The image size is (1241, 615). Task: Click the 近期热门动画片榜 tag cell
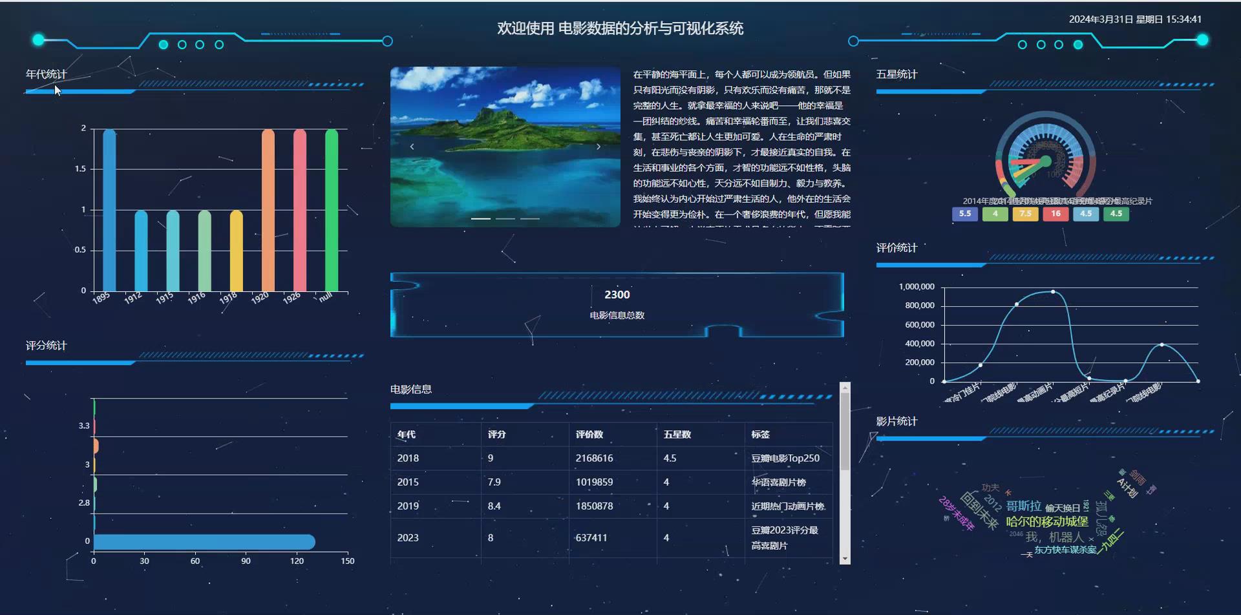788,506
